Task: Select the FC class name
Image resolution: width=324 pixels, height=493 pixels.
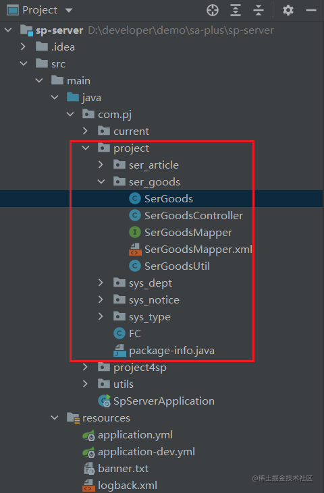Action: pyautogui.click(x=135, y=334)
